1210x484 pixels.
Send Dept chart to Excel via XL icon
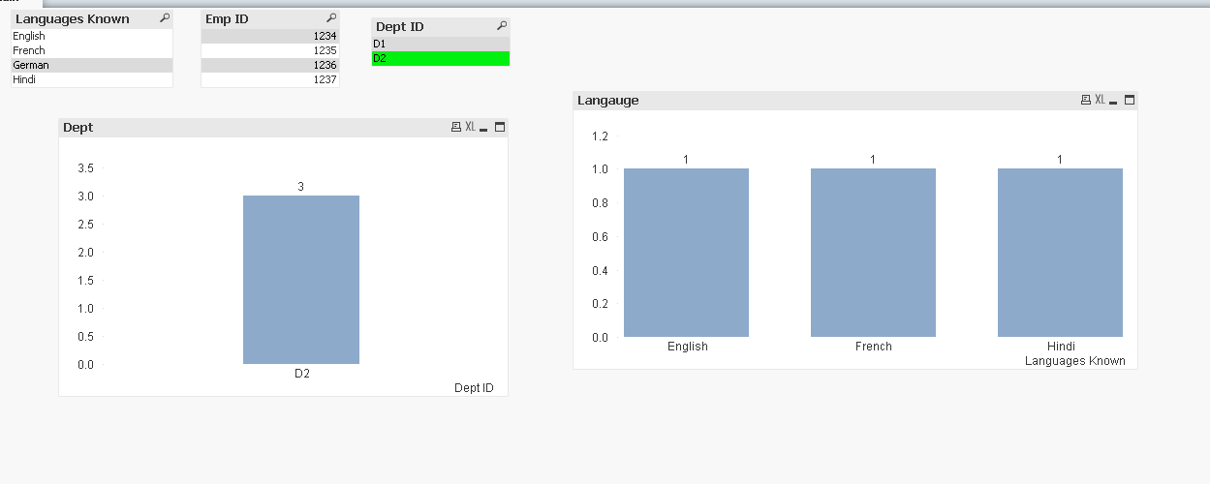point(470,127)
